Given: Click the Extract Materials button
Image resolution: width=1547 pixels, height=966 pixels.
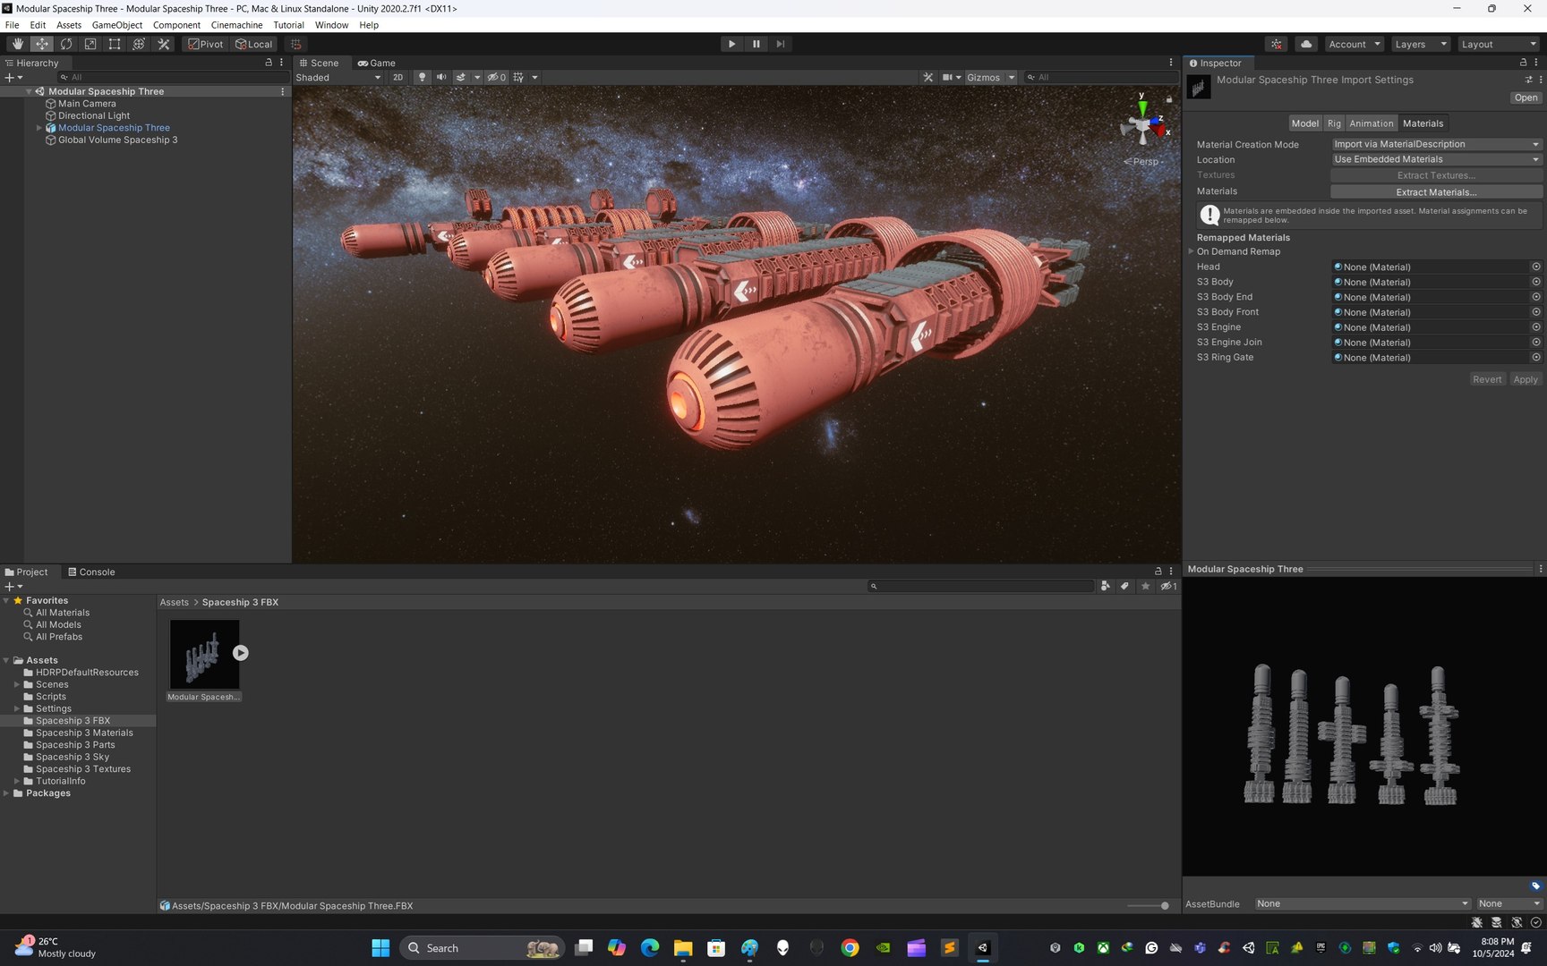Looking at the screenshot, I should coord(1436,191).
